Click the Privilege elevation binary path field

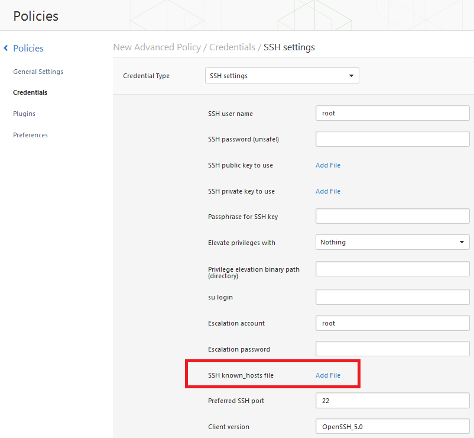click(392, 269)
